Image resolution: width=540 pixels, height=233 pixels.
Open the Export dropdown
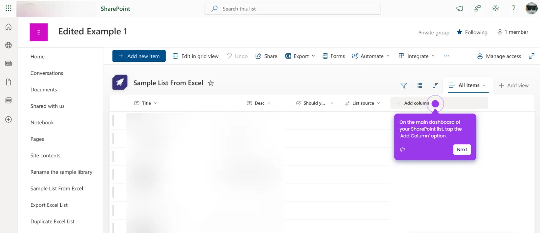[300, 56]
